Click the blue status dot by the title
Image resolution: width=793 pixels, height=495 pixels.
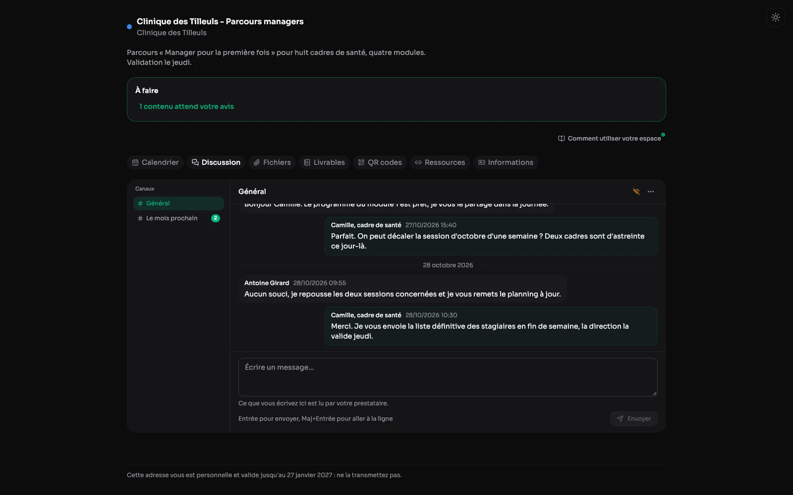tap(129, 27)
